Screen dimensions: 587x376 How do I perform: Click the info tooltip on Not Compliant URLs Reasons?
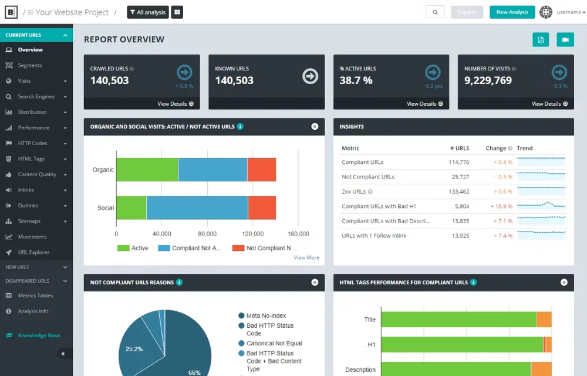click(x=181, y=282)
